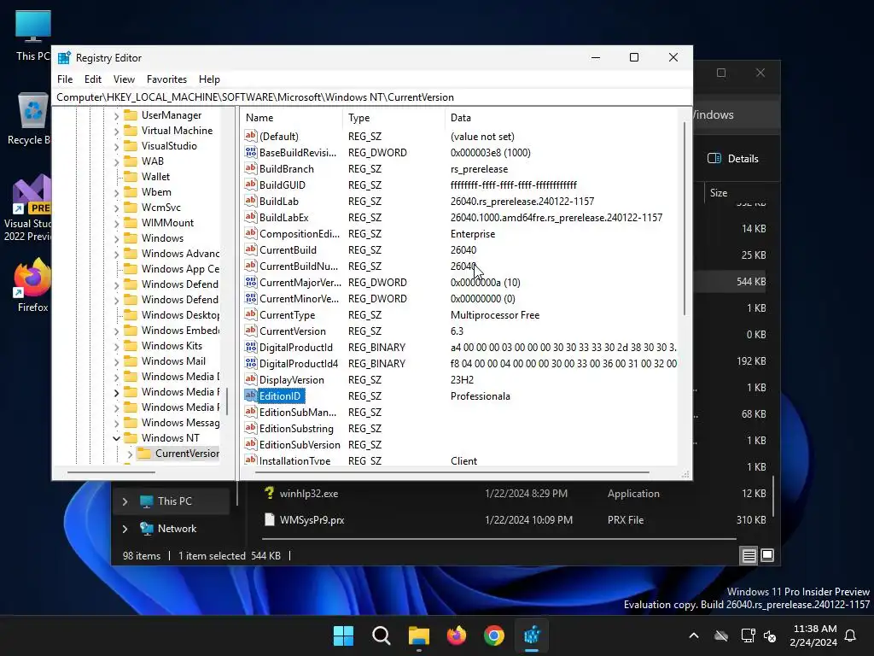This screenshot has height=656, width=874.
Task: Select the InstallationType value name
Action: pyautogui.click(x=294, y=460)
